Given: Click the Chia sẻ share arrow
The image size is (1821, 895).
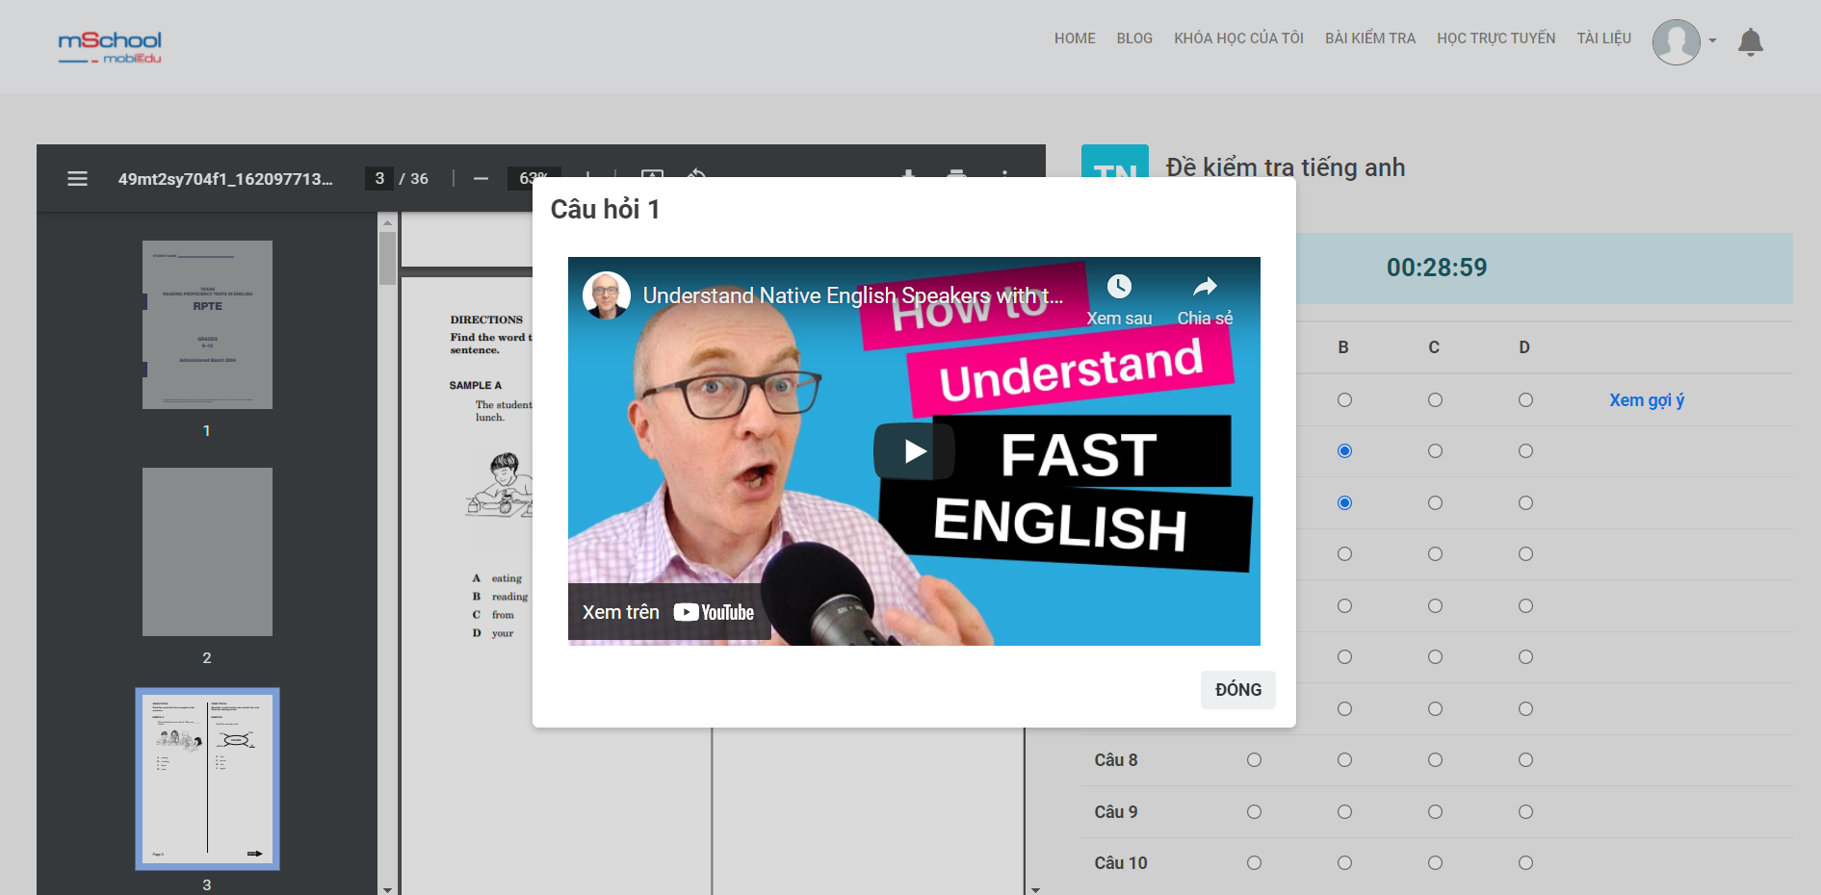Looking at the screenshot, I should [1205, 287].
